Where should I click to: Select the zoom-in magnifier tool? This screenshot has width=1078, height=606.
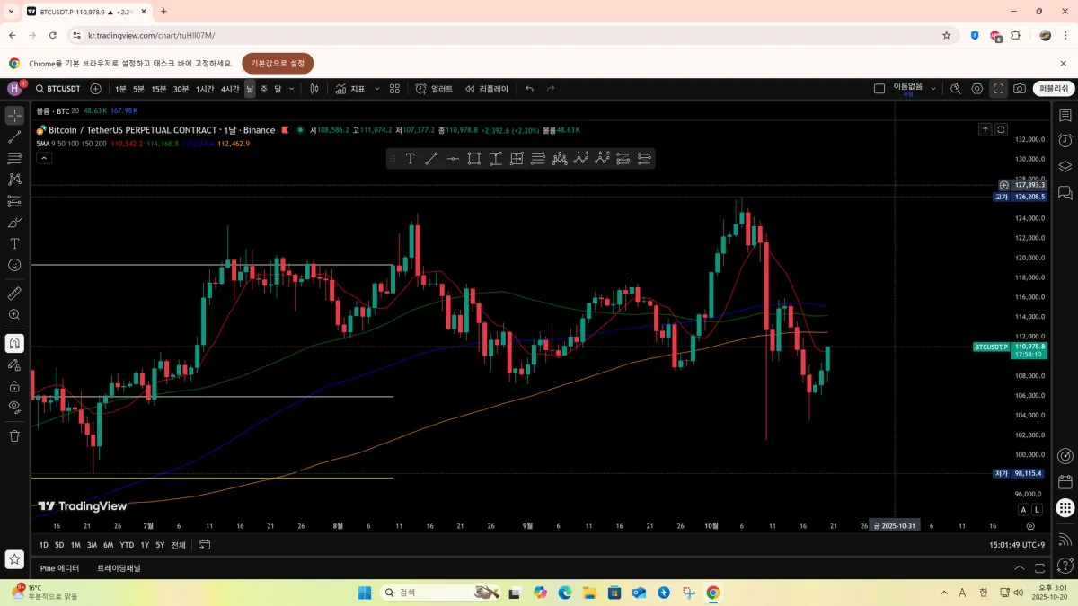(14, 315)
